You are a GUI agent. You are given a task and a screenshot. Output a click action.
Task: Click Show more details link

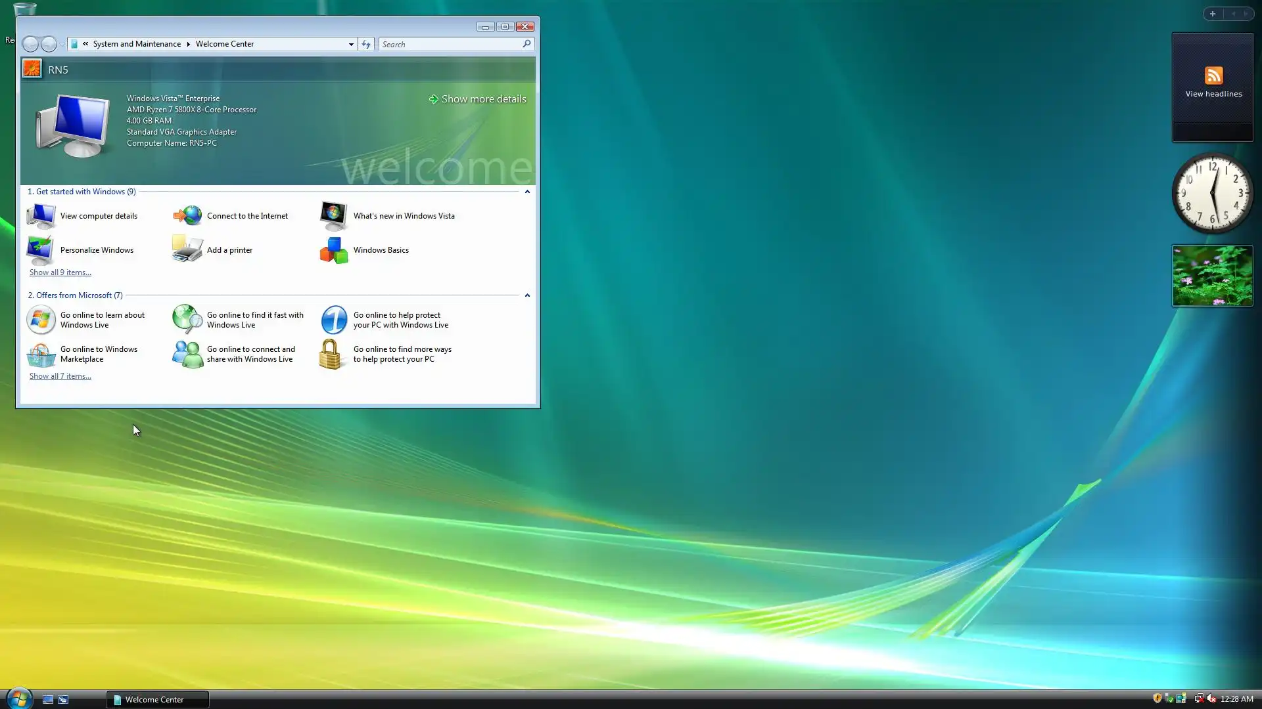(x=483, y=99)
